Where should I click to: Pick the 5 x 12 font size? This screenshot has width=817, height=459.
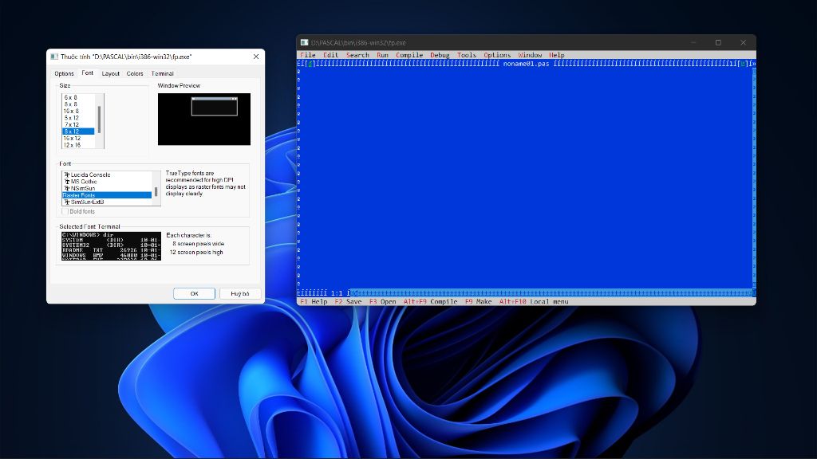coord(78,118)
